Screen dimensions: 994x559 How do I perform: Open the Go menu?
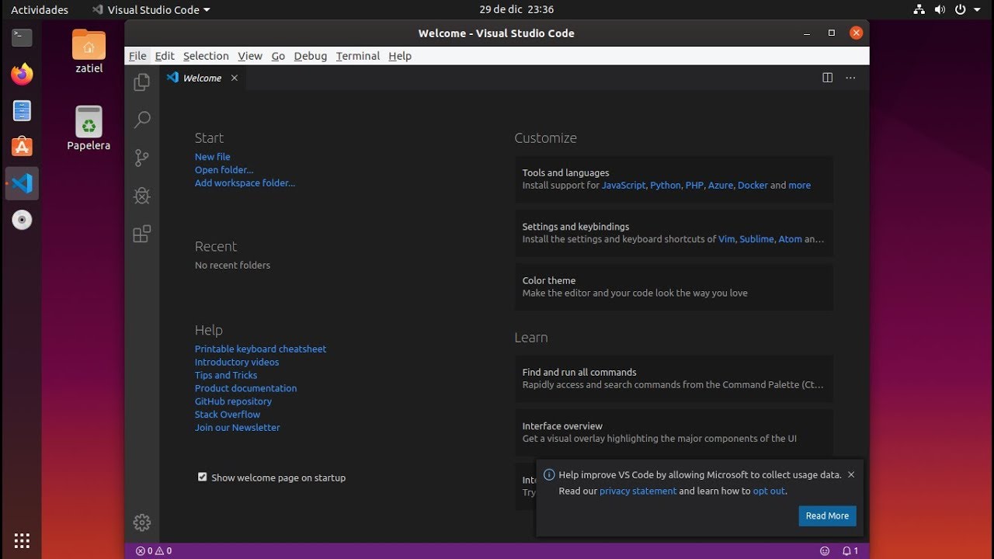pos(278,56)
